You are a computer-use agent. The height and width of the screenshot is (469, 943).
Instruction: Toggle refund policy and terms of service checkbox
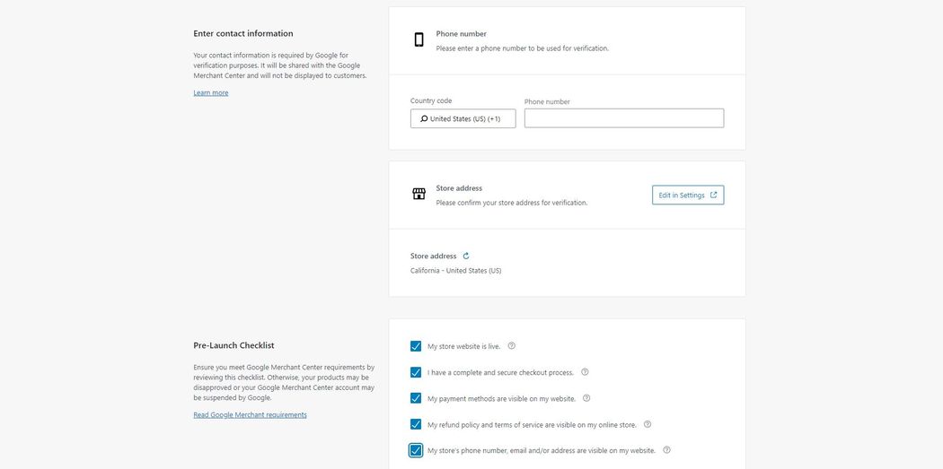pos(416,424)
